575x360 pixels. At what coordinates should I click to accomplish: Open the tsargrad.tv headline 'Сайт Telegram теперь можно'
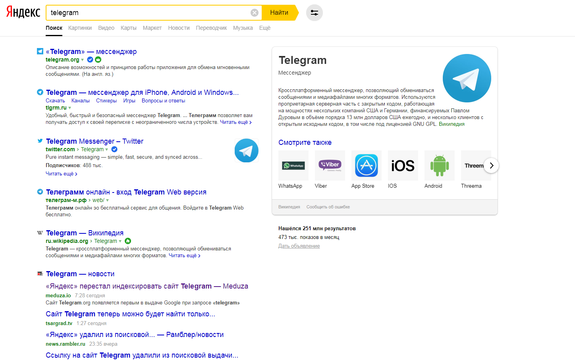pyautogui.click(x=130, y=314)
